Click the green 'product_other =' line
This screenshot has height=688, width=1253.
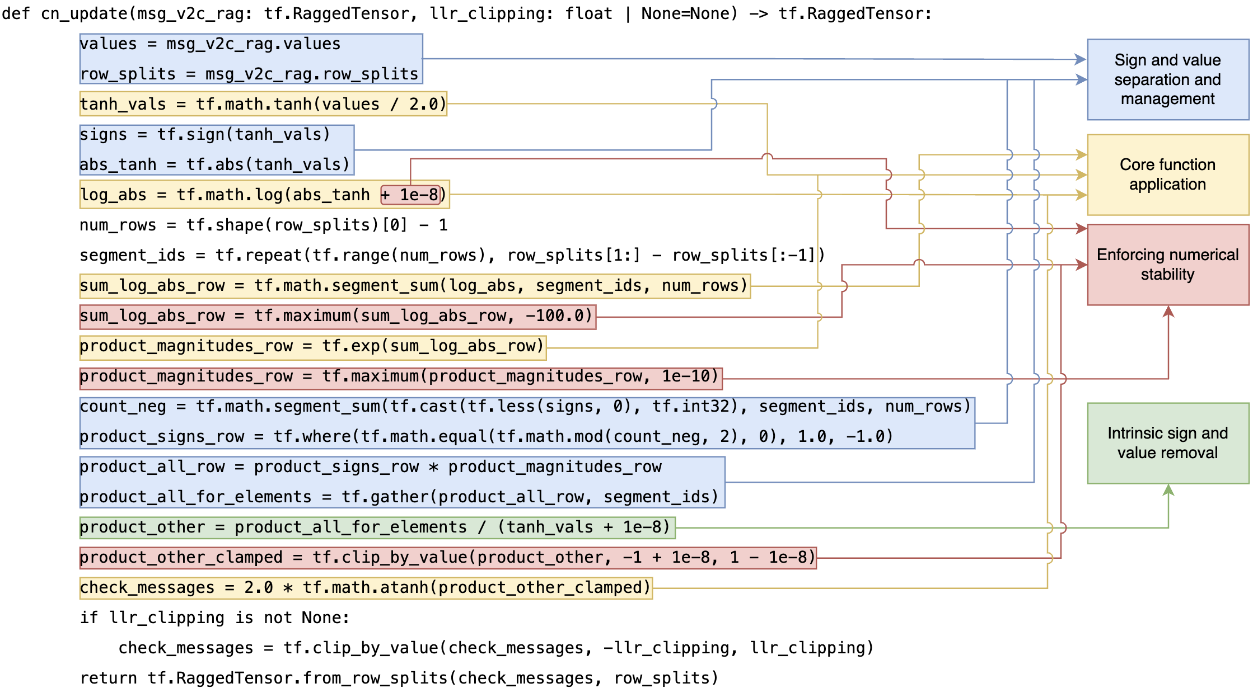pyautogui.click(x=377, y=527)
